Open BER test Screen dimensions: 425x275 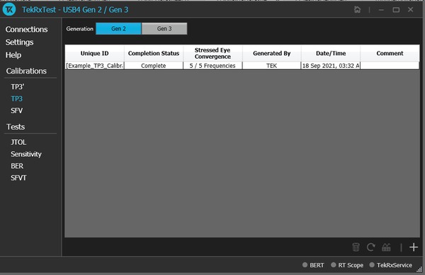click(x=17, y=166)
